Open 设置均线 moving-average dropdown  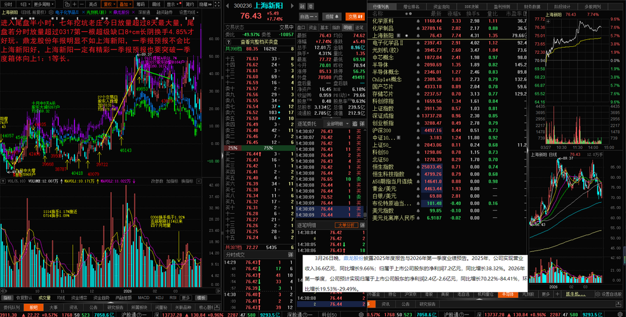(x=187, y=12)
